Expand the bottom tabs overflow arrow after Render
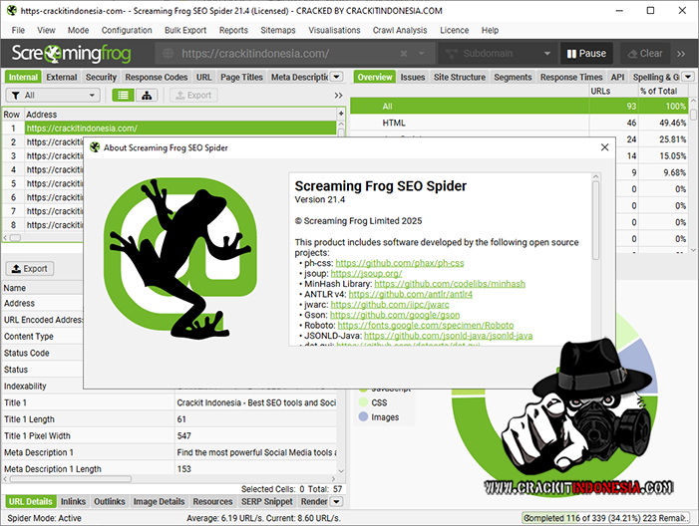Image resolution: width=699 pixels, height=526 pixels. pos(336,502)
